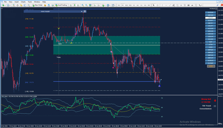The image size is (223, 128).
Task: Open the Charts menu
Action: click(23, 2)
